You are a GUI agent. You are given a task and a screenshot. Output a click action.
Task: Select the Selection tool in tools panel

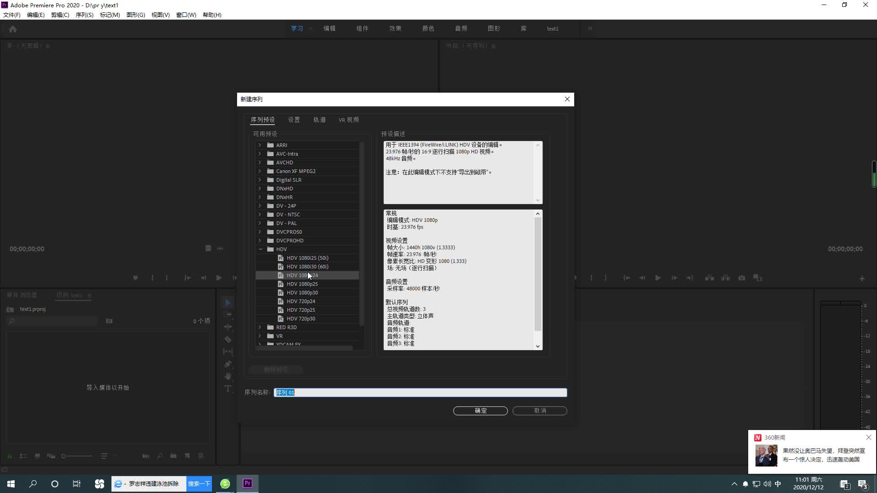pos(228,302)
